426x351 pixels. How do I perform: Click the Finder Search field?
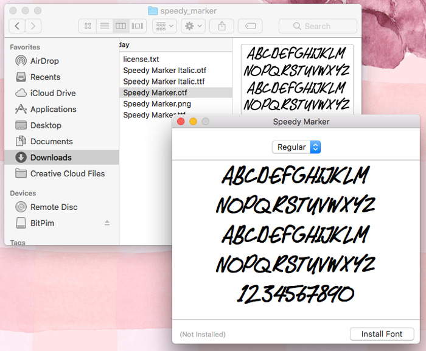[x=318, y=26]
